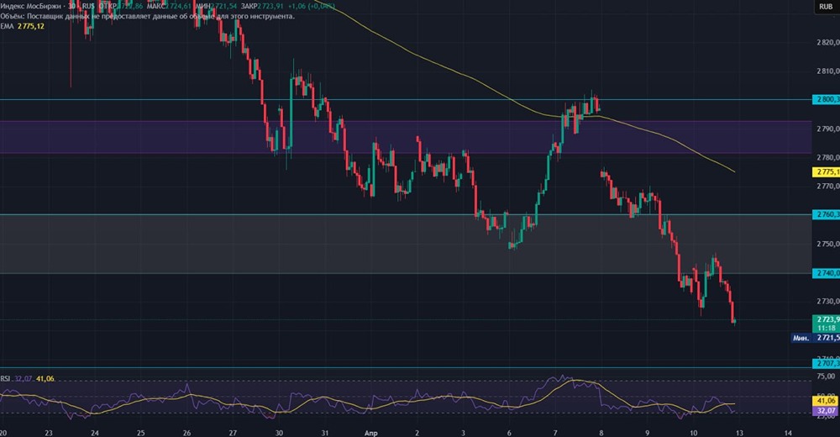Image resolution: width=840 pixels, height=437 pixels.
Task: Click date 24 on the time axis
Action: coord(95,433)
